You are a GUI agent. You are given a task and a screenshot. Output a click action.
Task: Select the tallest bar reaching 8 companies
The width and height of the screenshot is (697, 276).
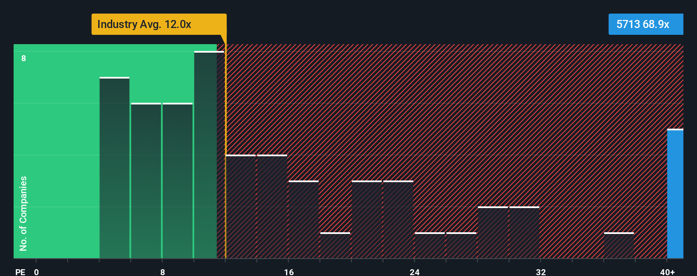[x=209, y=155]
